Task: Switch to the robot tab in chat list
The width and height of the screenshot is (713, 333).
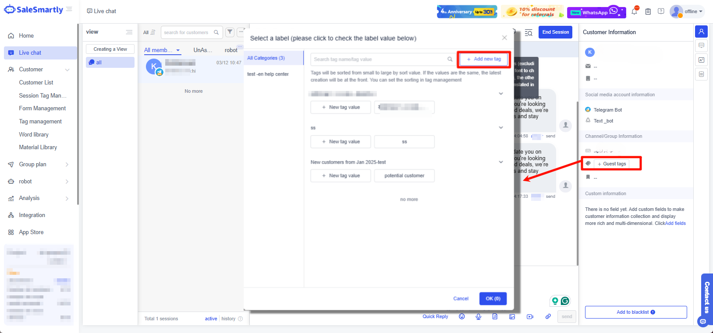Action: (231, 50)
